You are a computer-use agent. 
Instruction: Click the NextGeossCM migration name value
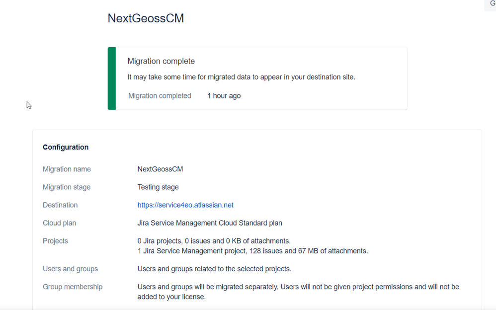pyautogui.click(x=160, y=169)
